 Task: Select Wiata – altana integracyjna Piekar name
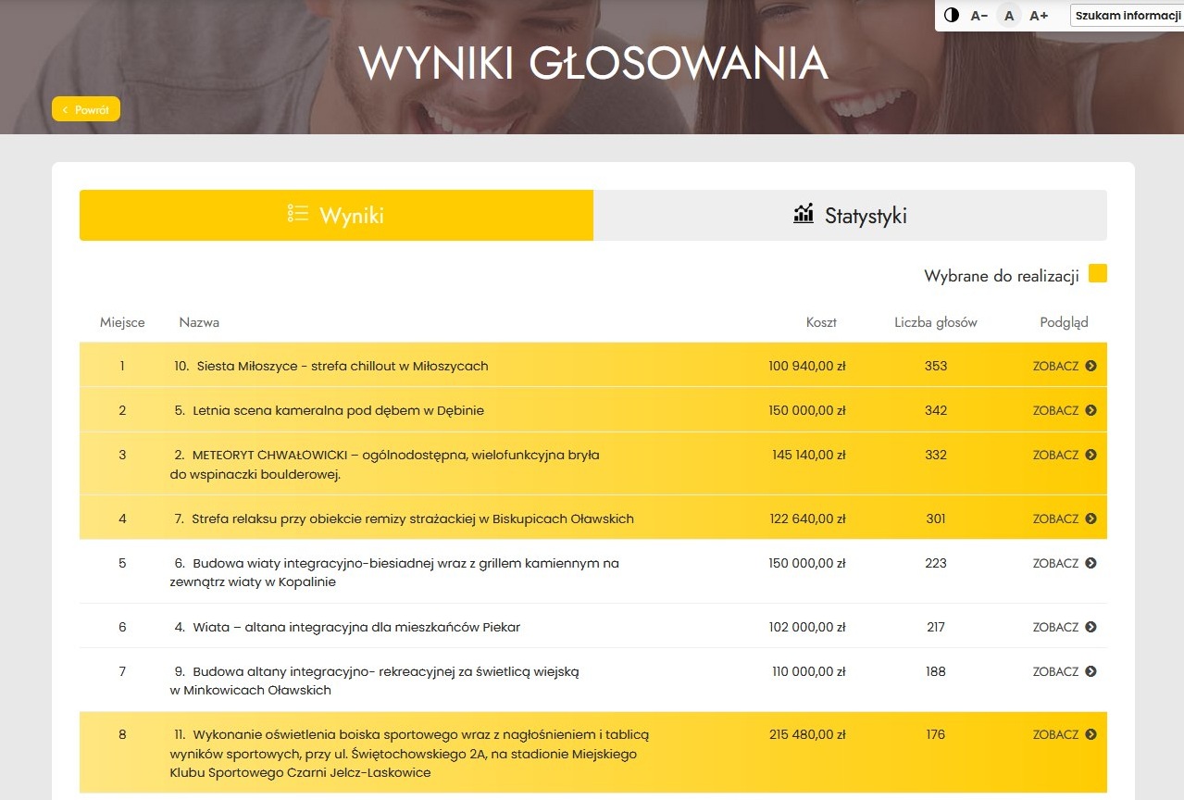tap(347, 627)
